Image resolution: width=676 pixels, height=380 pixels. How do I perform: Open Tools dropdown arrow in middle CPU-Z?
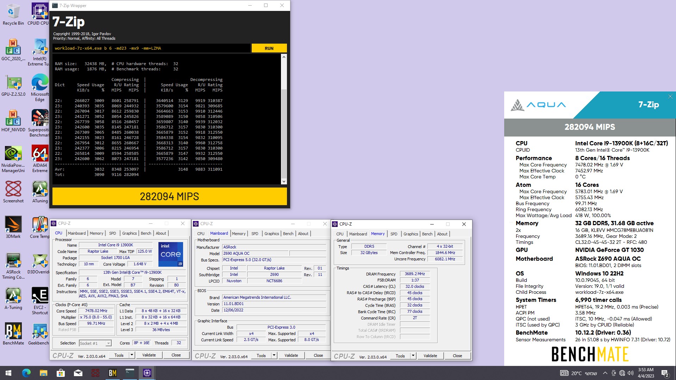coord(274,356)
